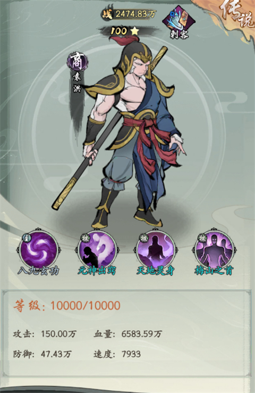Click the 袁洪 character name label
Image resolution: width=255 pixels, height=393 pixels.
[x=77, y=83]
